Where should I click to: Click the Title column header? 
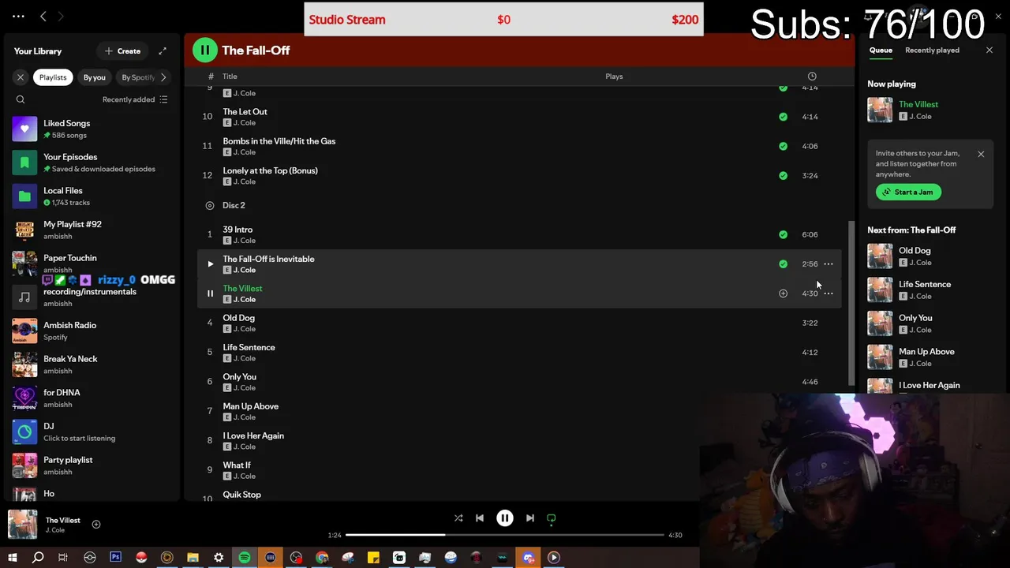click(x=230, y=77)
